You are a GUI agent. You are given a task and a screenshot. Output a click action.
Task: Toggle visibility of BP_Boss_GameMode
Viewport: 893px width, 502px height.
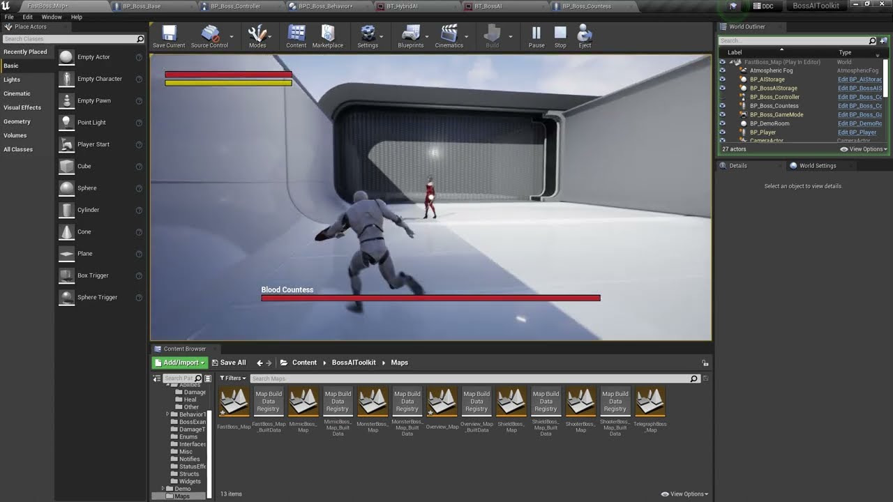(722, 114)
